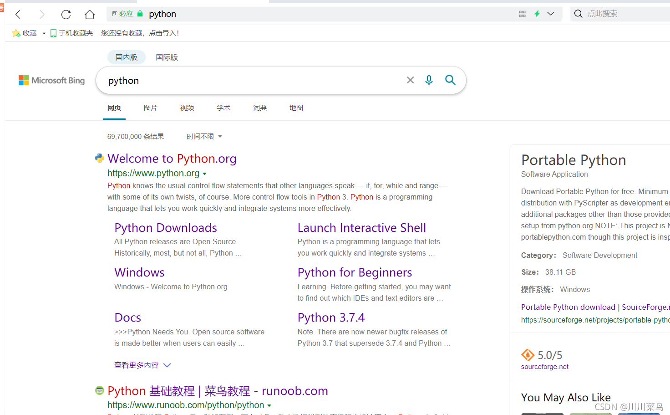670x415 pixels.
Task: Select the 视频 videos tab
Action: click(x=187, y=108)
